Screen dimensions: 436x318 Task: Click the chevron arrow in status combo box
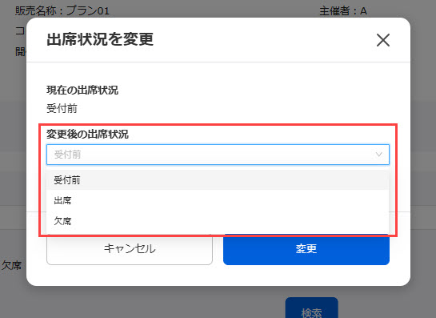point(378,155)
